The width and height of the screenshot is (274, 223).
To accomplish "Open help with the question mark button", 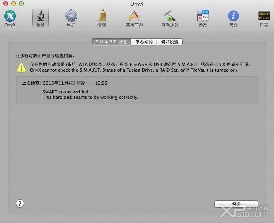I will (x=20, y=203).
